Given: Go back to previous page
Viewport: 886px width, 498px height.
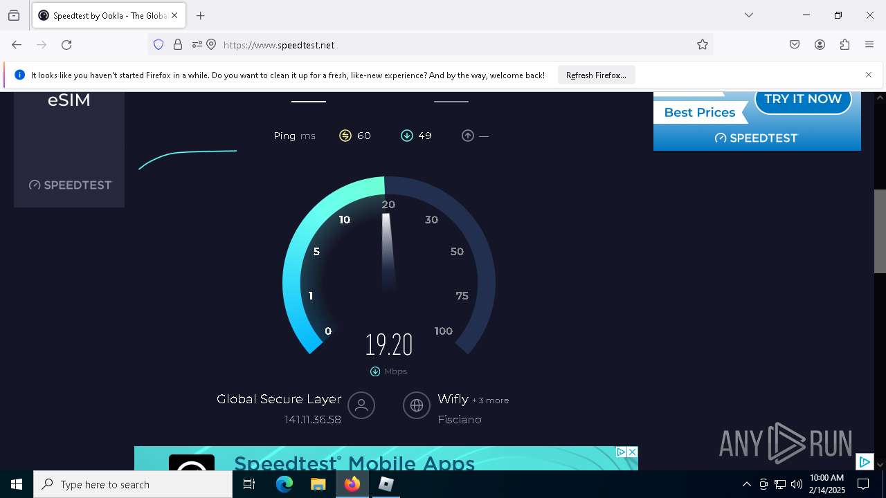Looking at the screenshot, I should pos(17,44).
